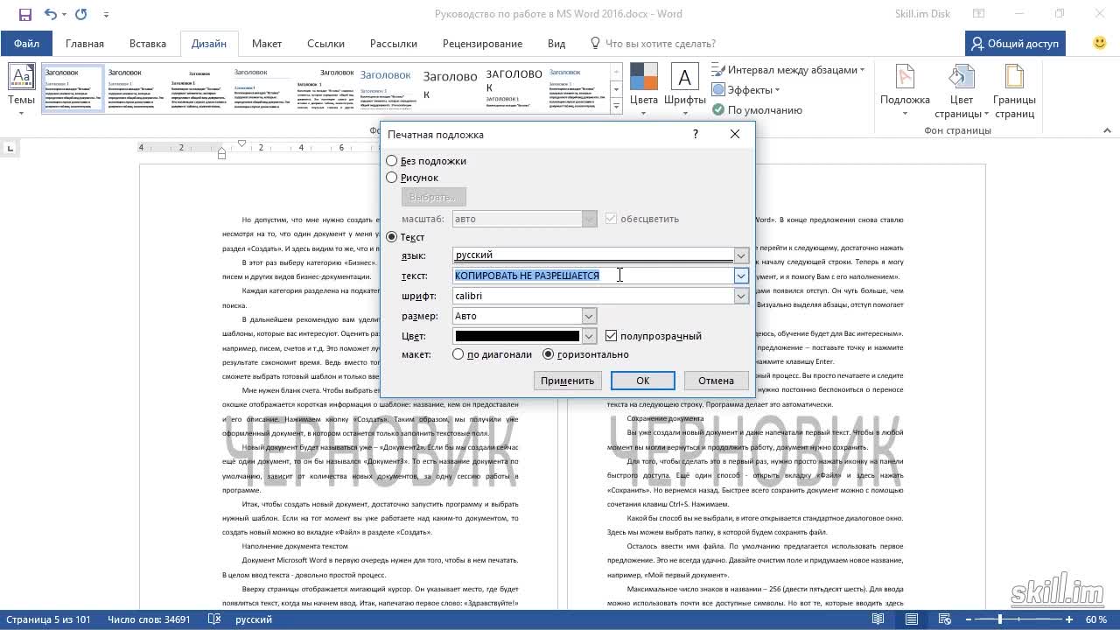This screenshot has height=630, width=1120.
Task: Open the Fonts (Шрифты) button
Action: [684, 89]
